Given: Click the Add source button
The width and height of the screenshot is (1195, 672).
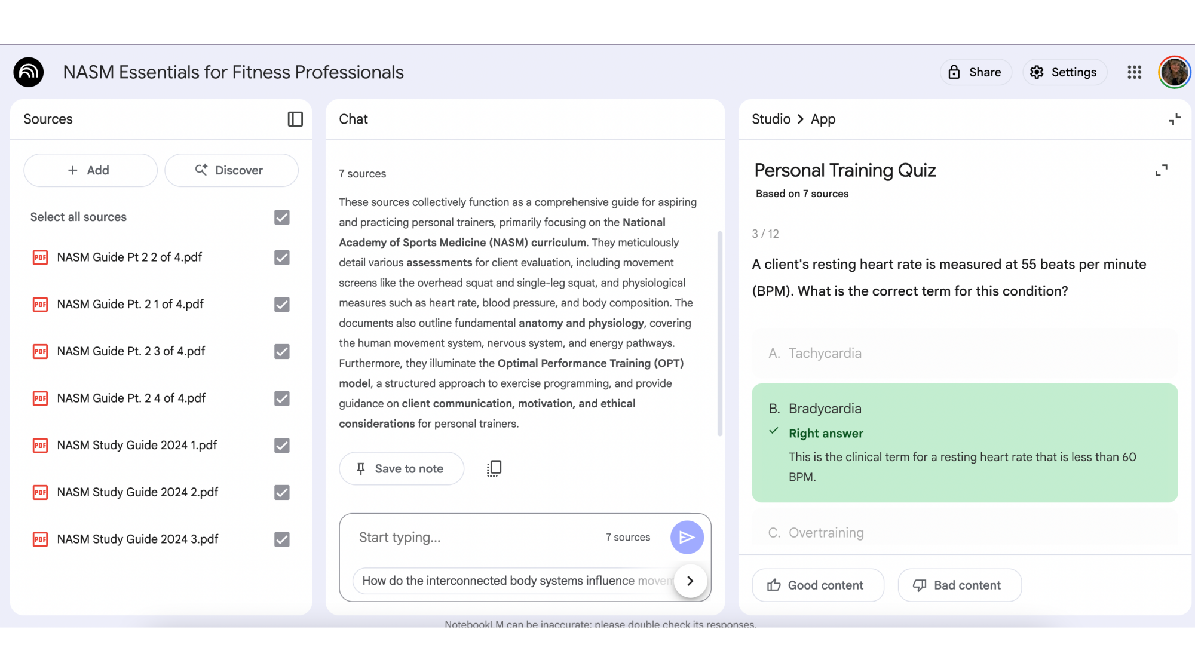Looking at the screenshot, I should (90, 170).
